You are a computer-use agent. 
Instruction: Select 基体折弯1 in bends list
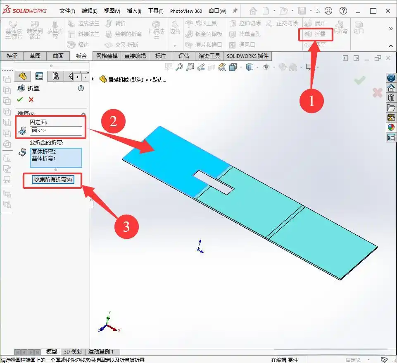tap(43, 158)
